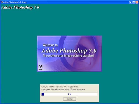Minimize the Adobe Photoshop 7.0 Setup window
Image resolution: width=139 pixels, height=104 pixels.
[x=130, y=2]
